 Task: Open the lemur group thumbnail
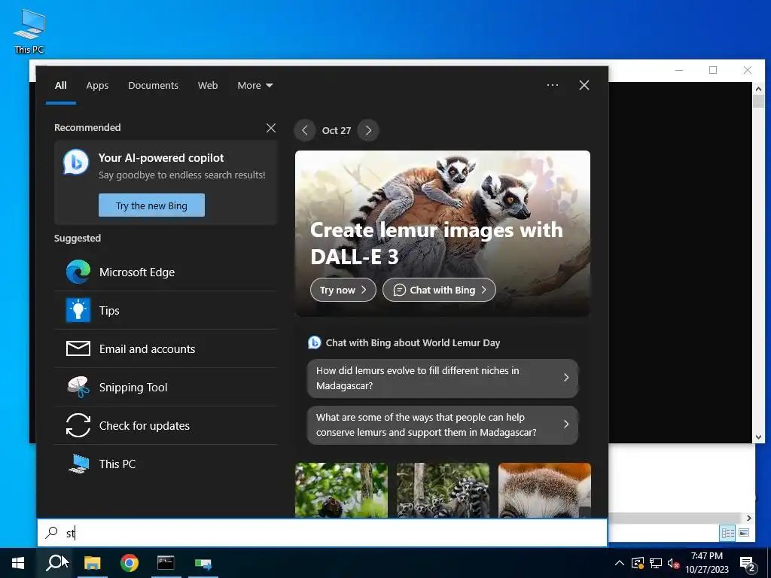[443, 490]
